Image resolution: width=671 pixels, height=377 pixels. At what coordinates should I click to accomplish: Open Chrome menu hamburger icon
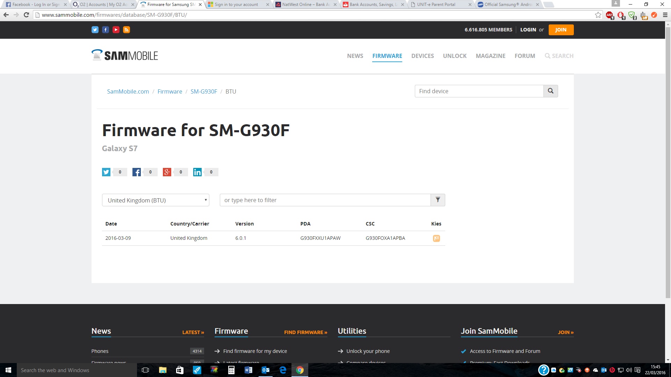pos(665,15)
